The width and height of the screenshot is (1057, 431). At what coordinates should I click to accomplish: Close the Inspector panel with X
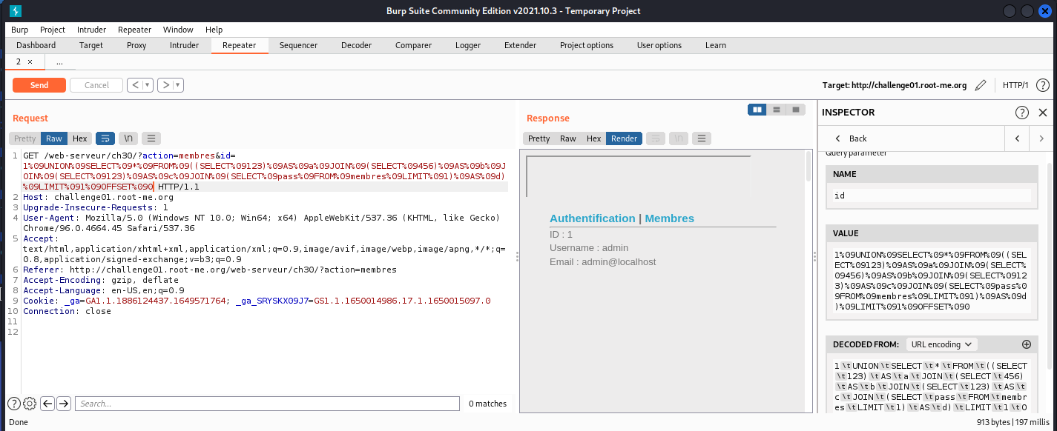click(x=1043, y=113)
